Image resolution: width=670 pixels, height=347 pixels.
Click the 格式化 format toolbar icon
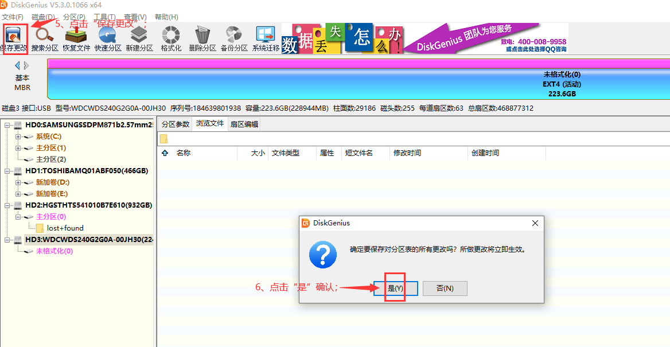coord(171,38)
